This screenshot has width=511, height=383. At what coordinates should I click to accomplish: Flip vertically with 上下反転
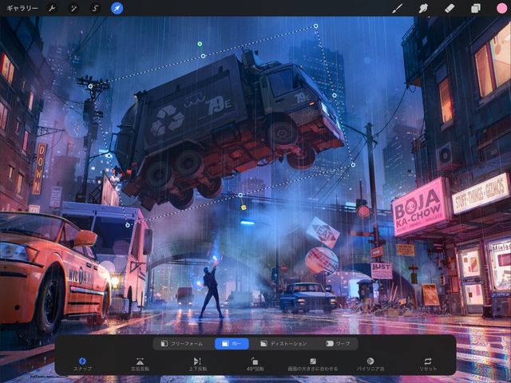[x=197, y=364]
